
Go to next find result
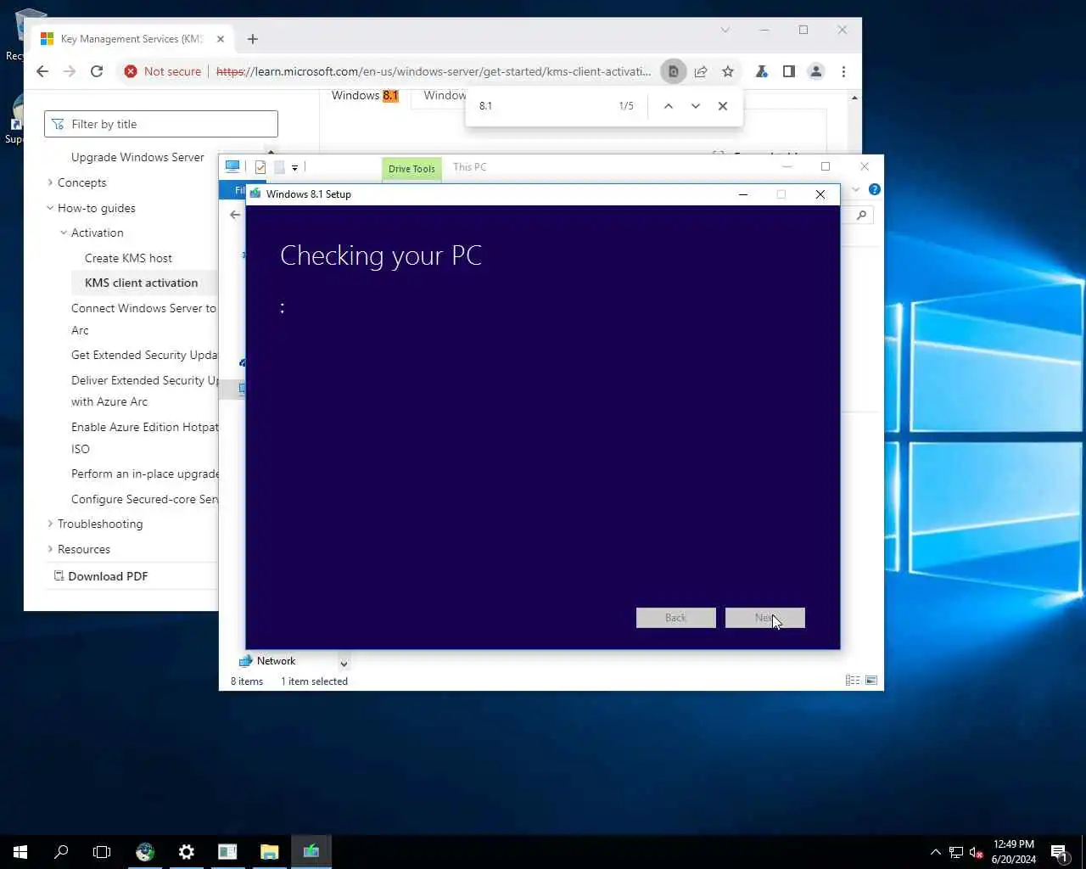point(696,106)
